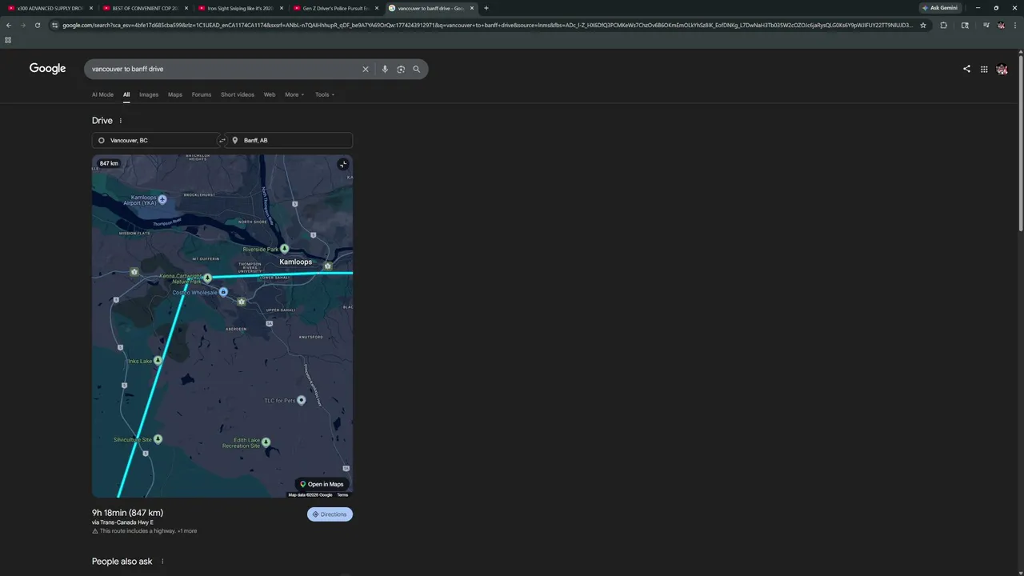Screen dimensions: 1024x576
Task: Open the BEST OF CONVENIENT COP tab
Action: [145, 8]
